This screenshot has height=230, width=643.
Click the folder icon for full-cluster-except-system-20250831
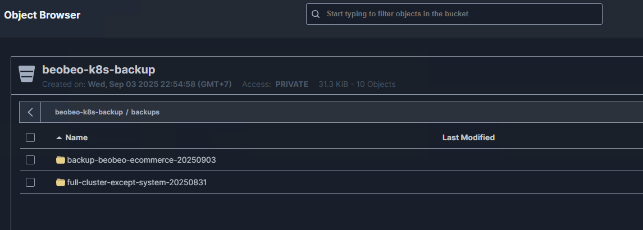point(61,182)
